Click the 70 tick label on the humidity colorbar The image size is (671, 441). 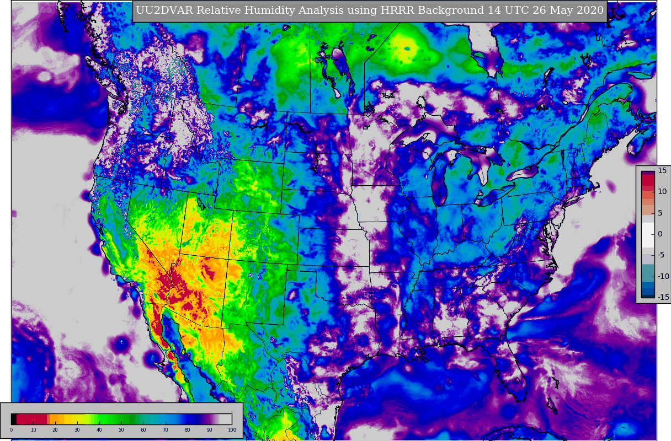pos(165,430)
